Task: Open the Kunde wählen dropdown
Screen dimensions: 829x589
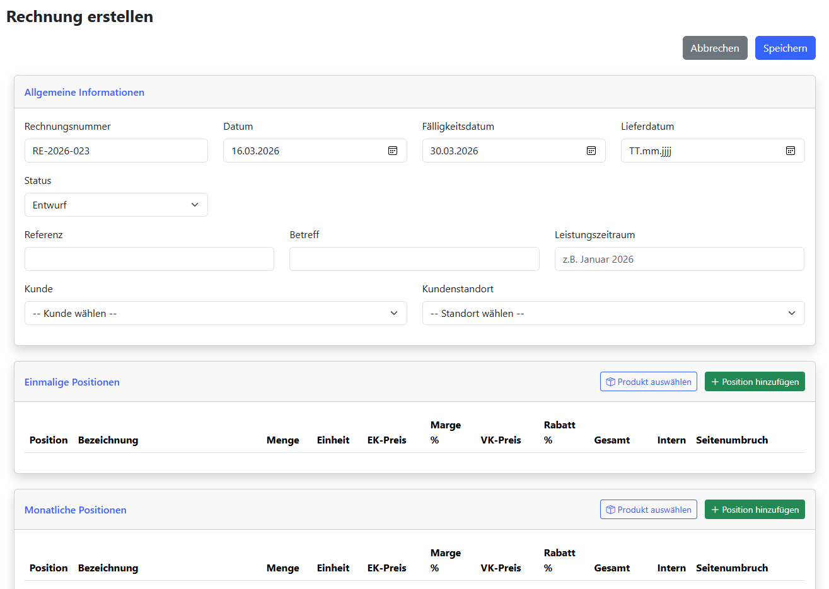Action: point(216,313)
